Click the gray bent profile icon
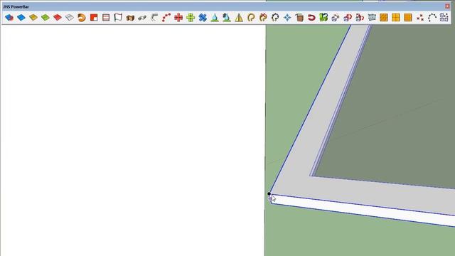The height and width of the screenshot is (256, 455). pyautogui.click(x=154, y=18)
